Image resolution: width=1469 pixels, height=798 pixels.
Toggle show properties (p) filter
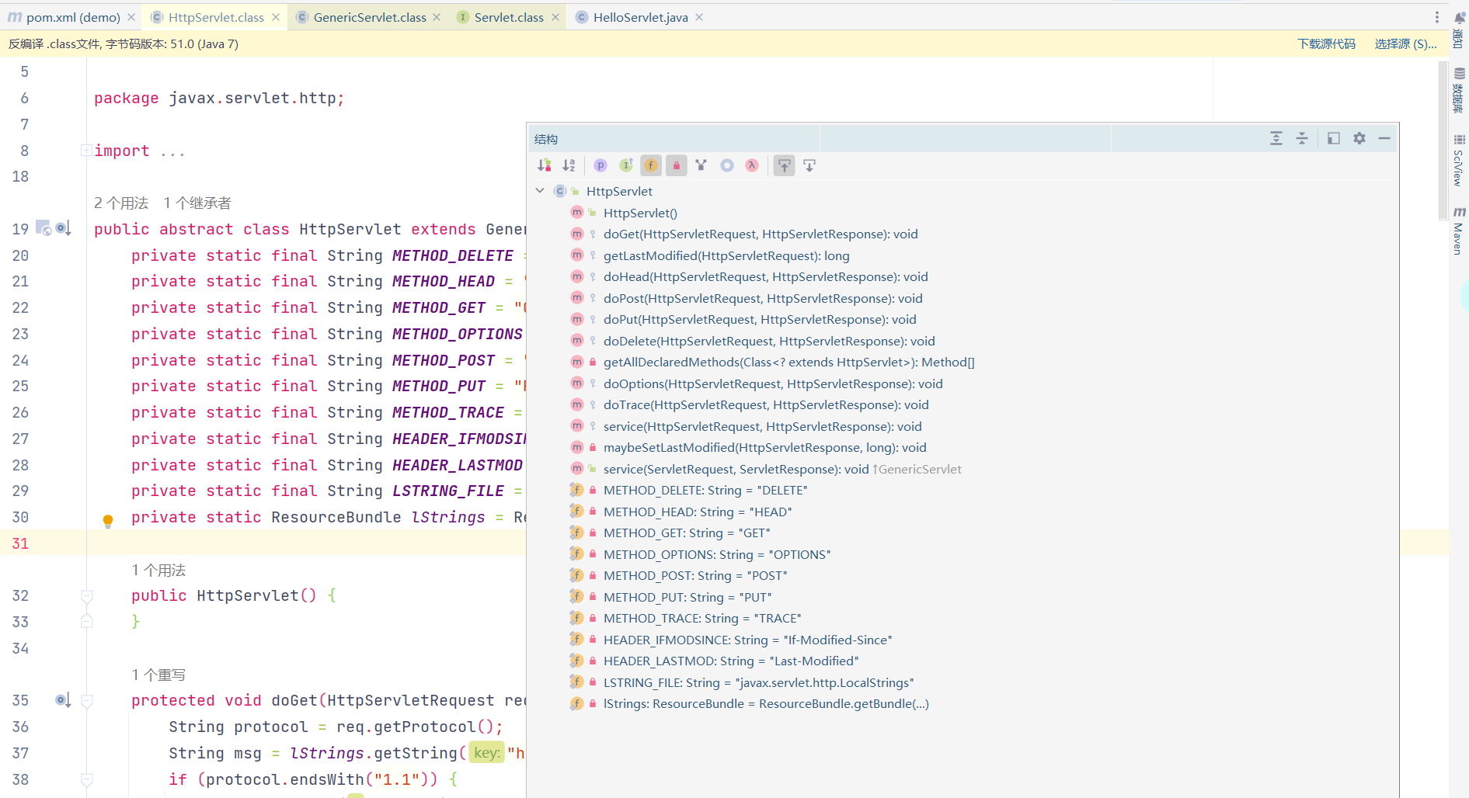click(x=600, y=165)
